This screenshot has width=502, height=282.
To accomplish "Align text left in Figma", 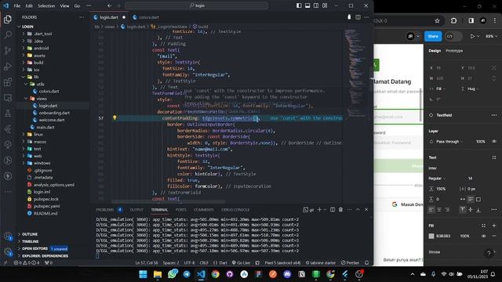I will click(x=431, y=210).
